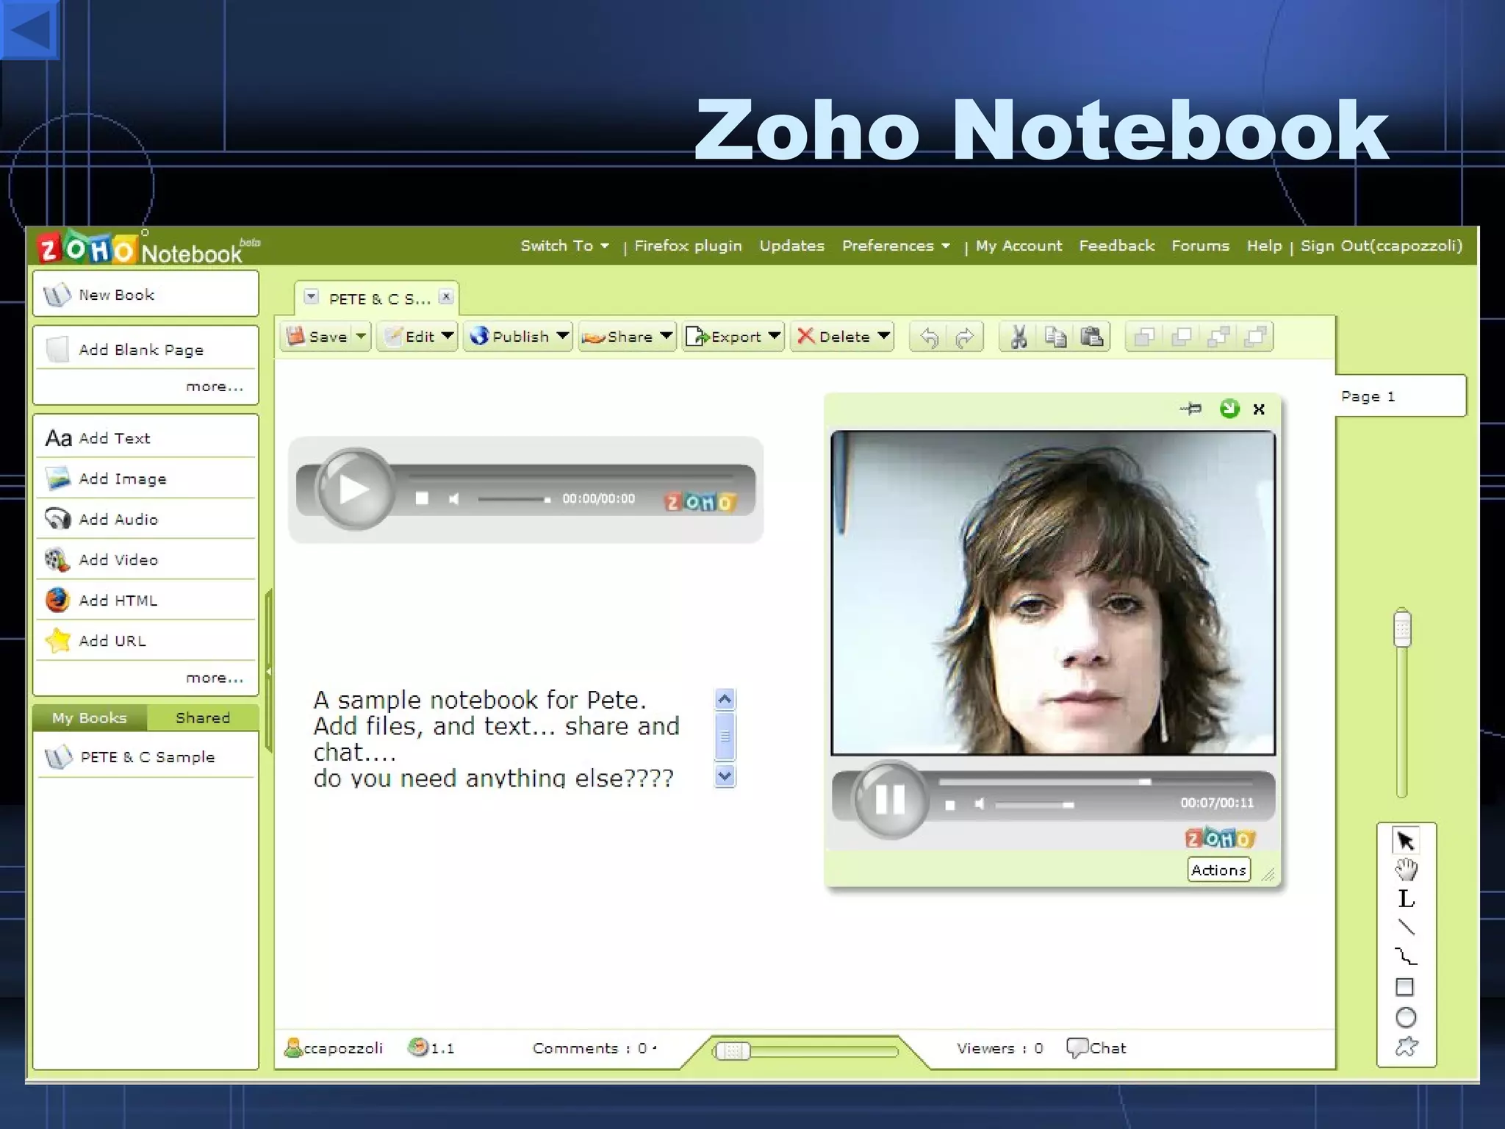The width and height of the screenshot is (1505, 1129).
Task: Click Add Audio in sidebar
Action: coord(146,519)
